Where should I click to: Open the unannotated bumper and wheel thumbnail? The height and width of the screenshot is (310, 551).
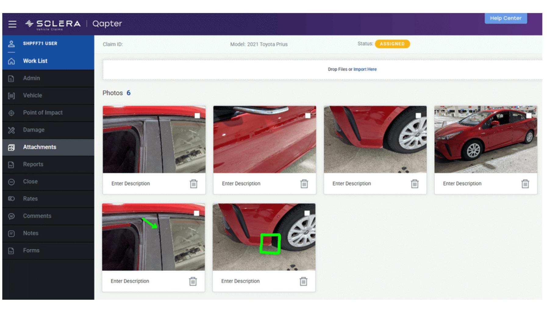375,140
